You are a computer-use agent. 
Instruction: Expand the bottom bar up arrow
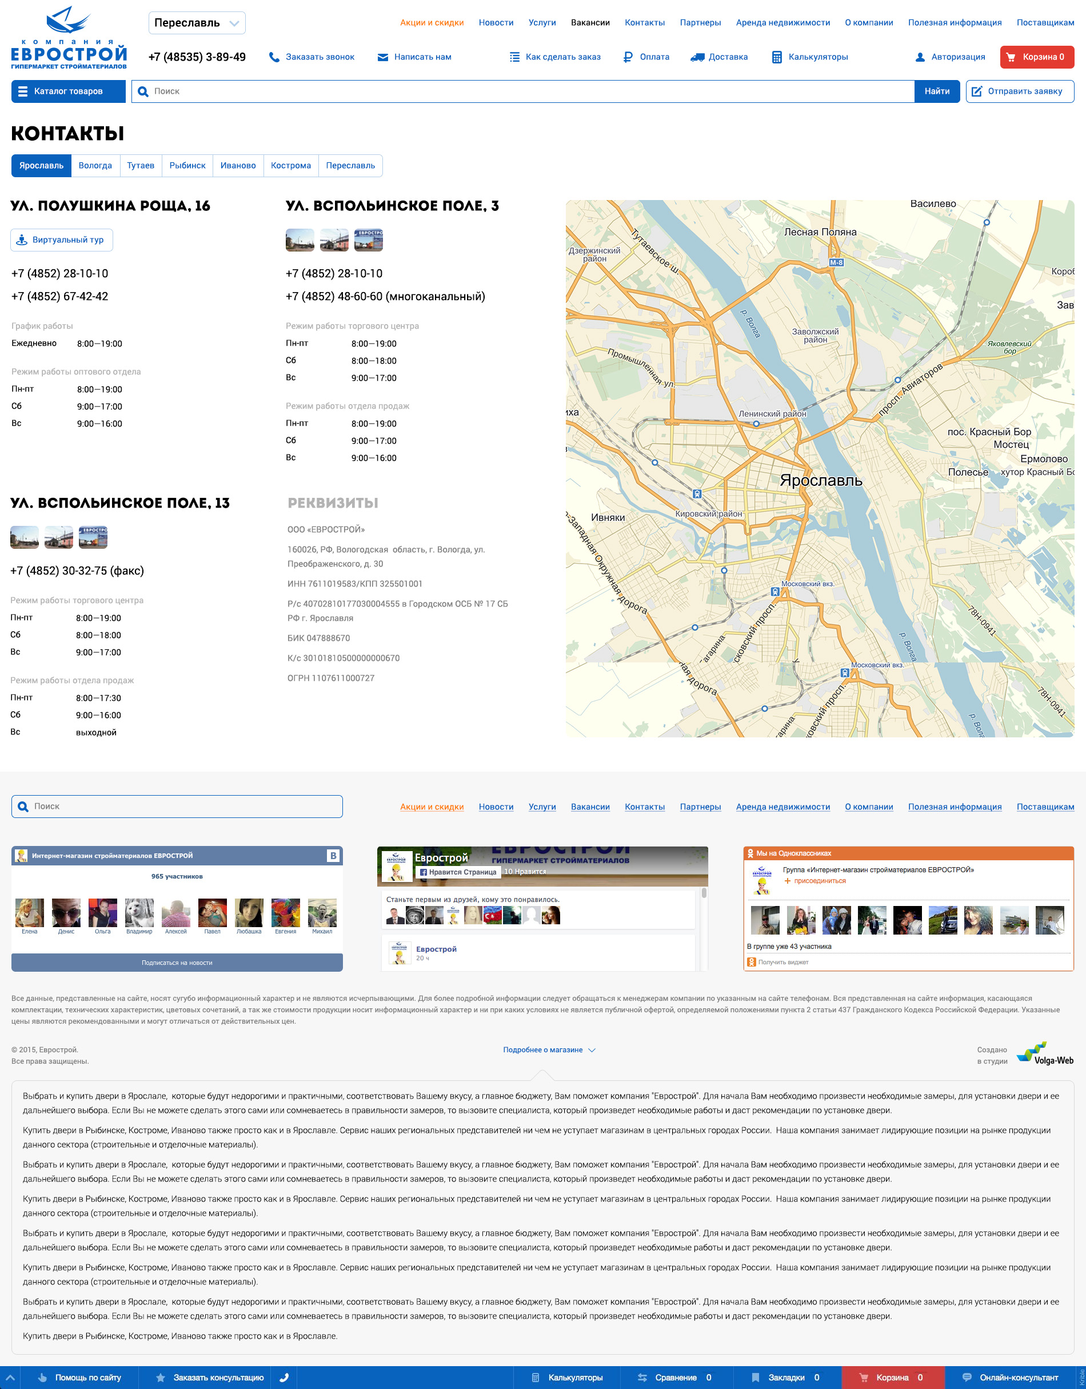point(10,1378)
